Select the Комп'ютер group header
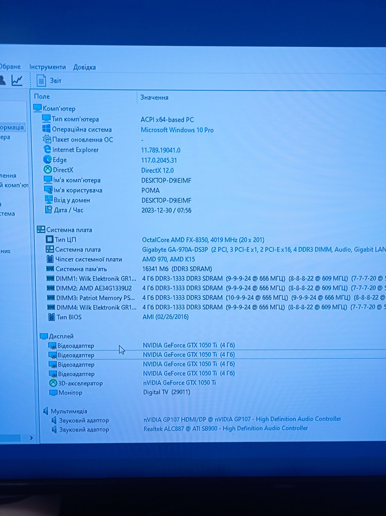Viewport: 386px width, 516px height. pyautogui.click(x=59, y=108)
